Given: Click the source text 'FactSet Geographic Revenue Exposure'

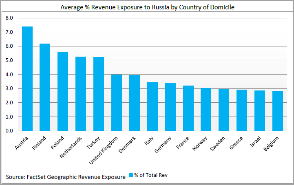Looking at the screenshot, I should pos(76,177).
